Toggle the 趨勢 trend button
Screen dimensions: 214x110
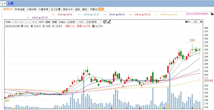tap(48, 22)
